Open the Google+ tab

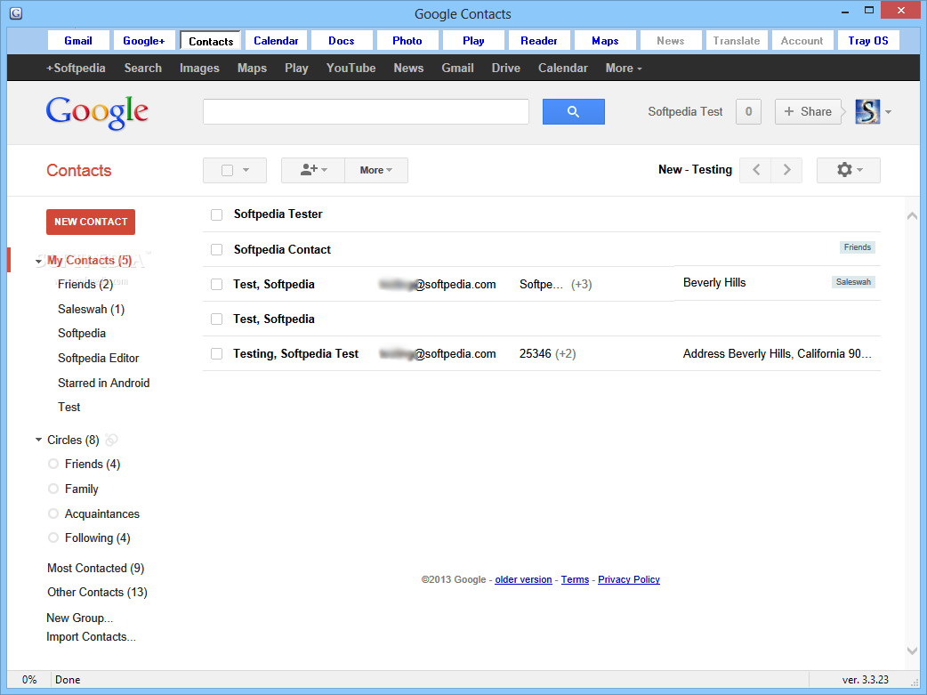[143, 41]
